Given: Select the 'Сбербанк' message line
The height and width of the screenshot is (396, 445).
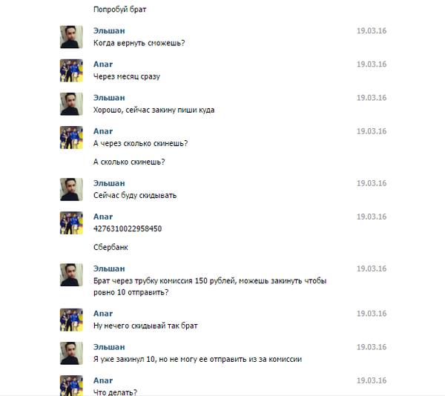Looking at the screenshot, I should click(x=111, y=247).
